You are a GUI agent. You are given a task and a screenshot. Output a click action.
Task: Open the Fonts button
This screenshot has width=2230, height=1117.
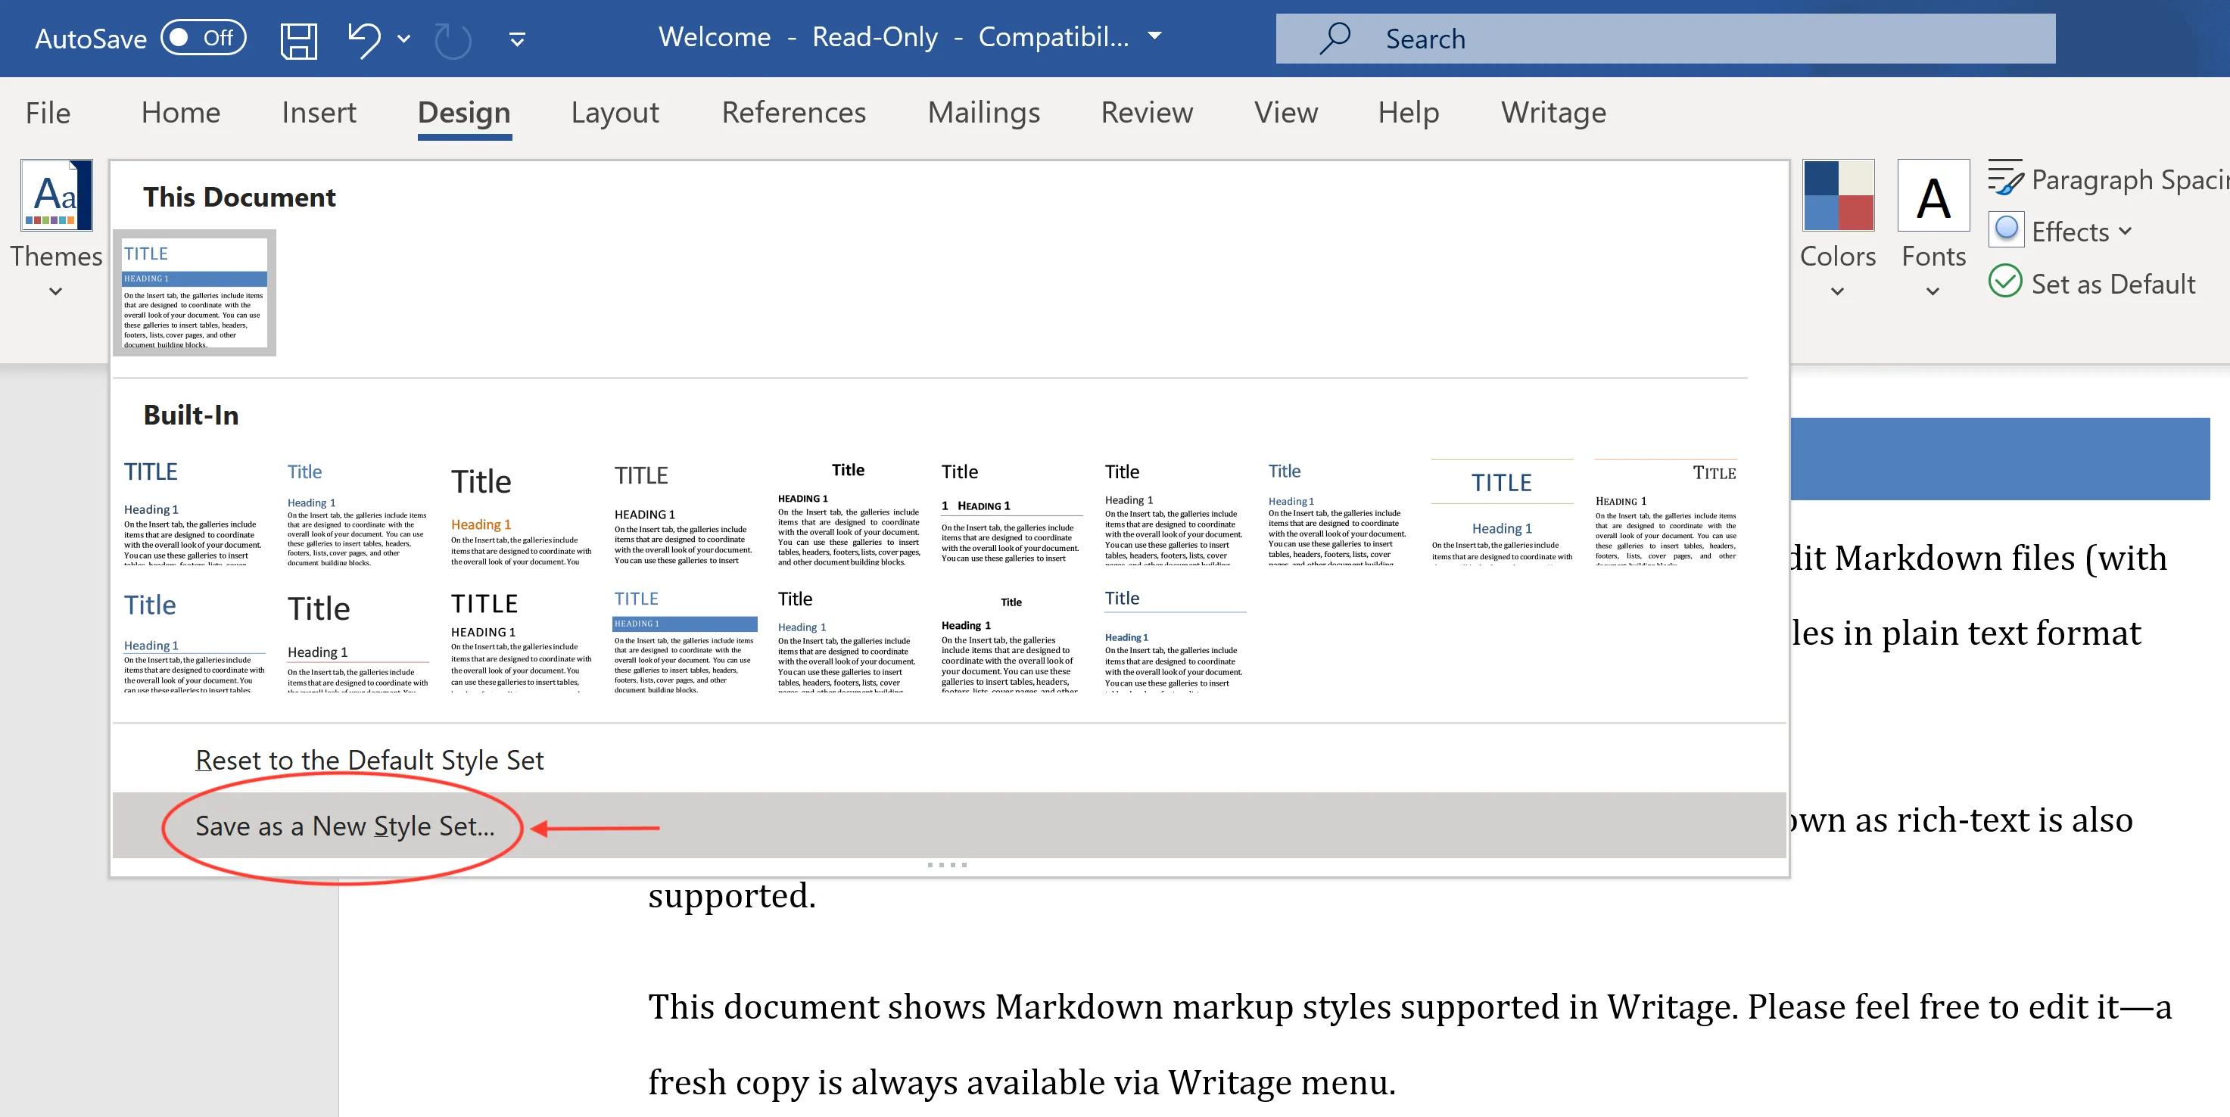pyautogui.click(x=1933, y=195)
